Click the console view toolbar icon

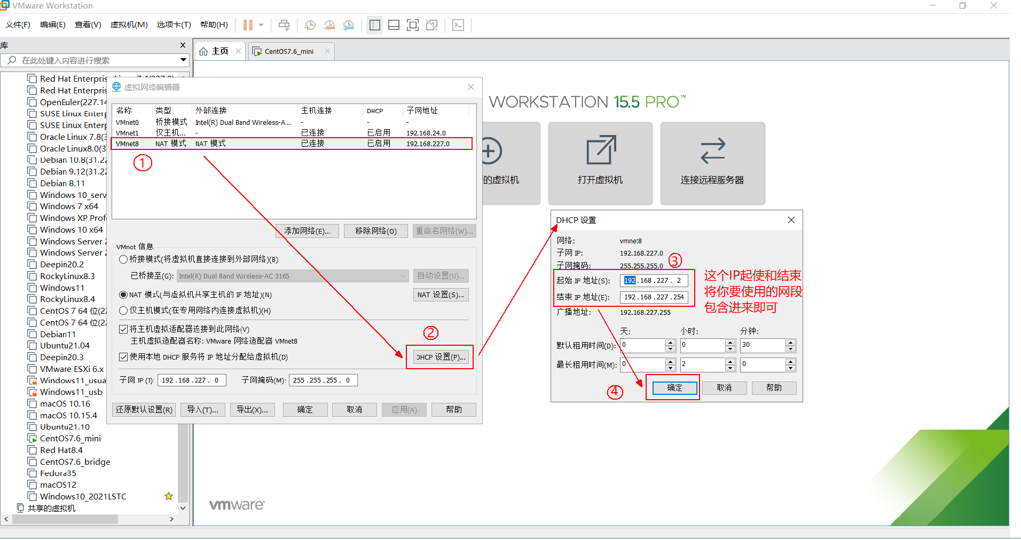click(458, 25)
